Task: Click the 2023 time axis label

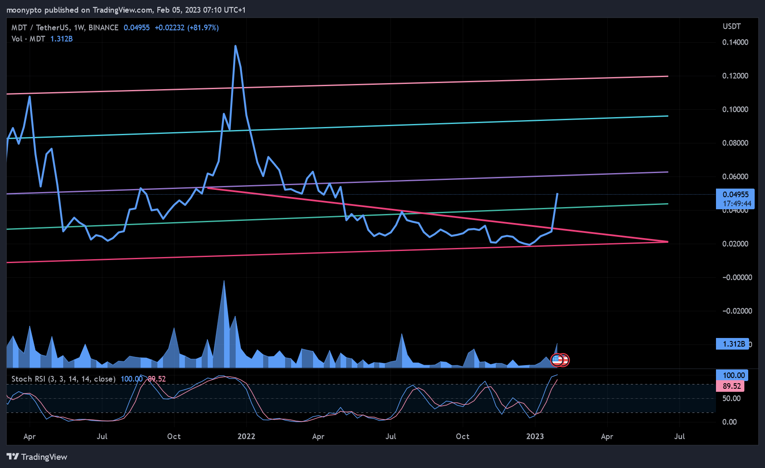Action: pos(535,437)
